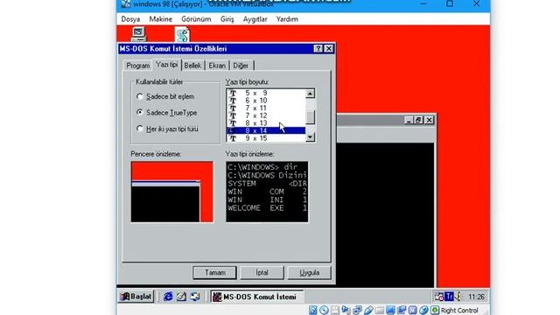Open the Dosya menu in VirtualBox

[130, 19]
